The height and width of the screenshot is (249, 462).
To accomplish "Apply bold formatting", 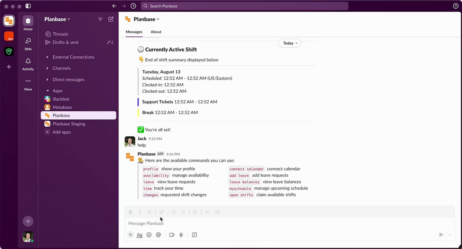I will [x=130, y=212].
